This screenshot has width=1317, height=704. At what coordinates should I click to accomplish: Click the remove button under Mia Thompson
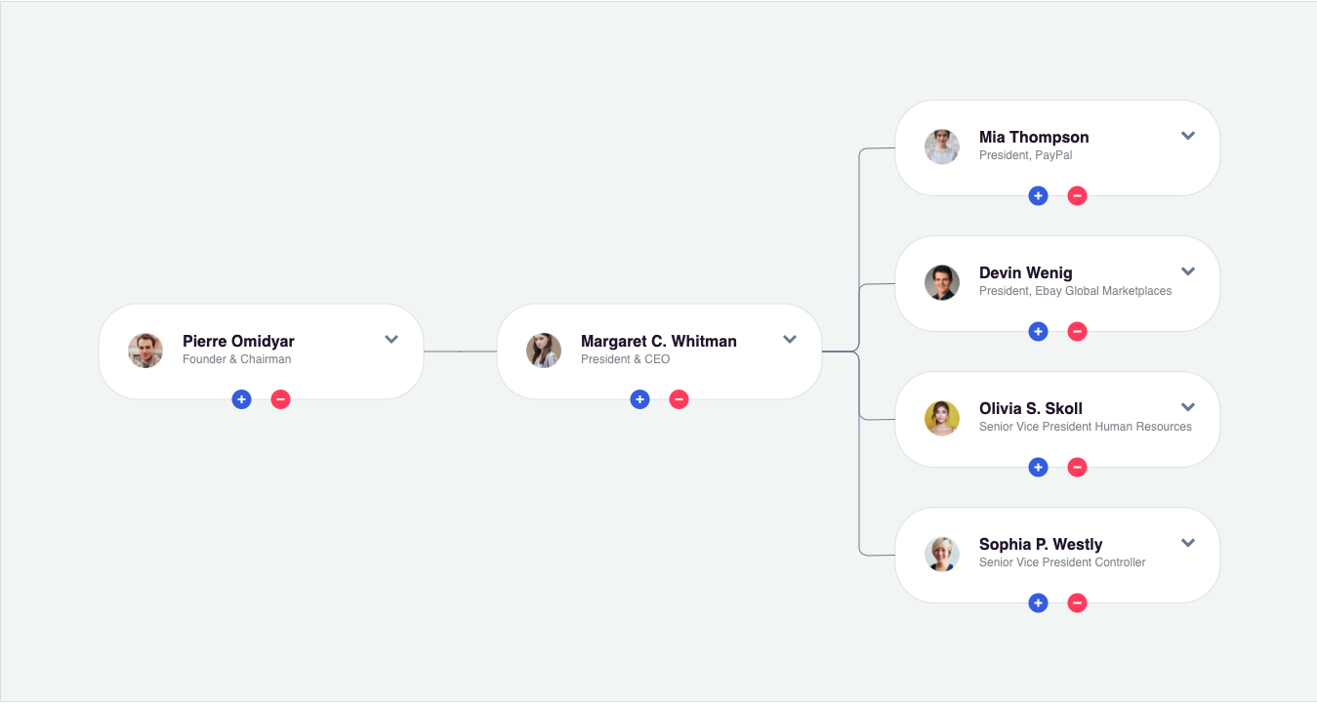coord(1077,195)
